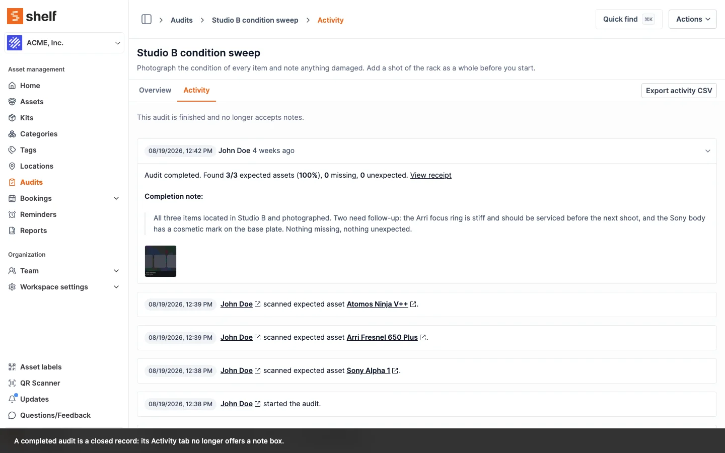Click the Questions/Feedback chat bubble icon
This screenshot has width=725, height=453.
click(12, 415)
